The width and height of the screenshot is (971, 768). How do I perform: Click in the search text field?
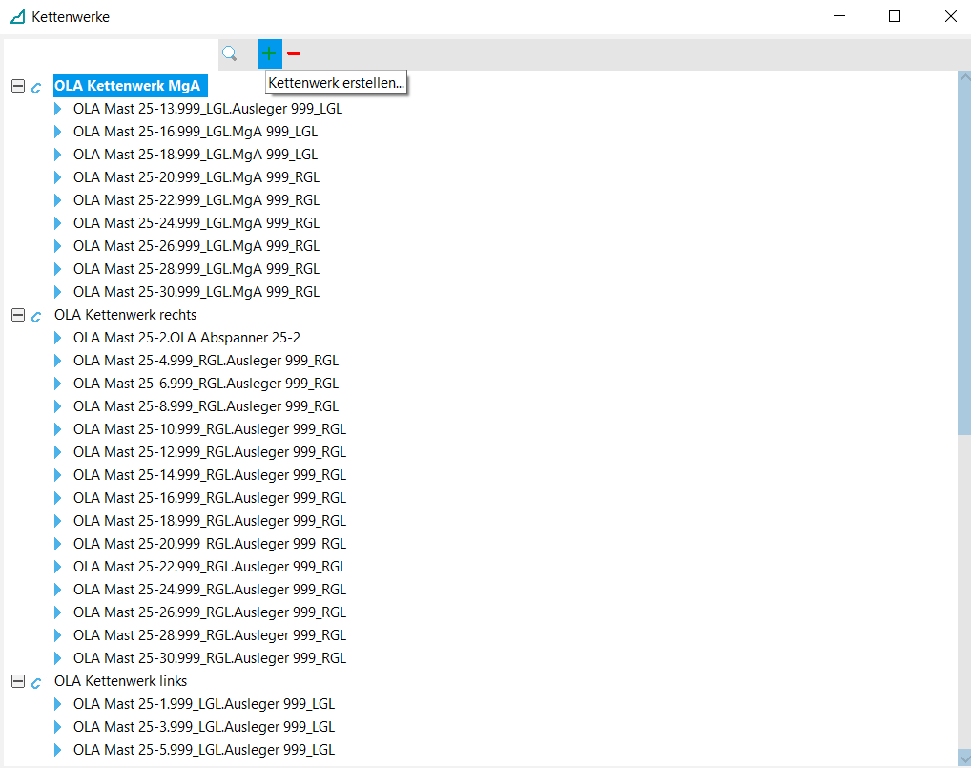pyautogui.click(x=111, y=53)
